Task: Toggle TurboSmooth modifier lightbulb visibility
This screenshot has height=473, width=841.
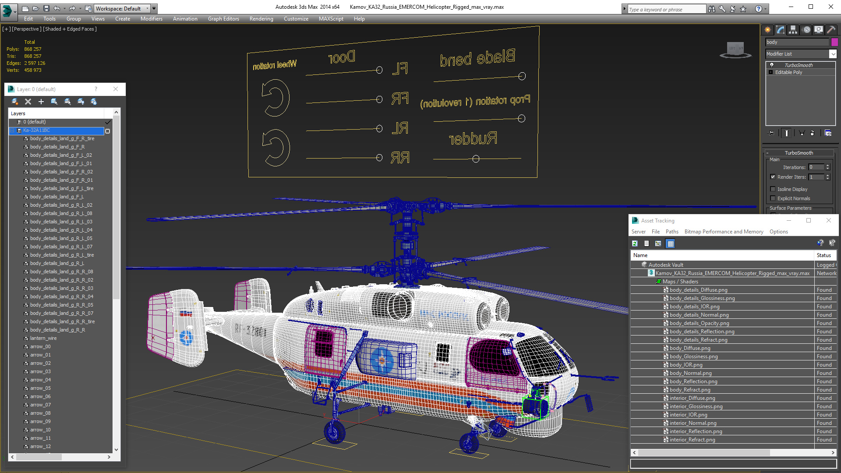Action: click(772, 65)
